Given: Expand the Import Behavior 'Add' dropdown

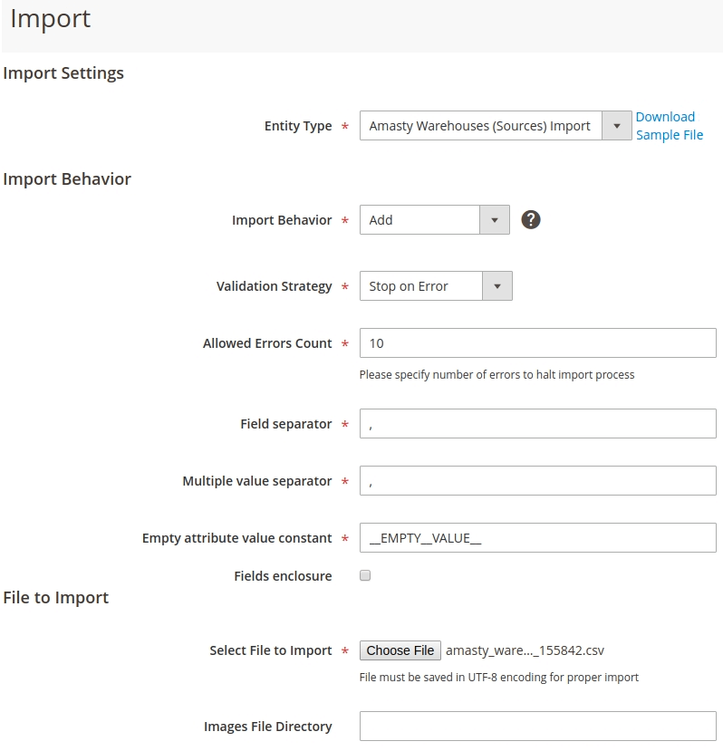Looking at the screenshot, I should pyautogui.click(x=434, y=219).
